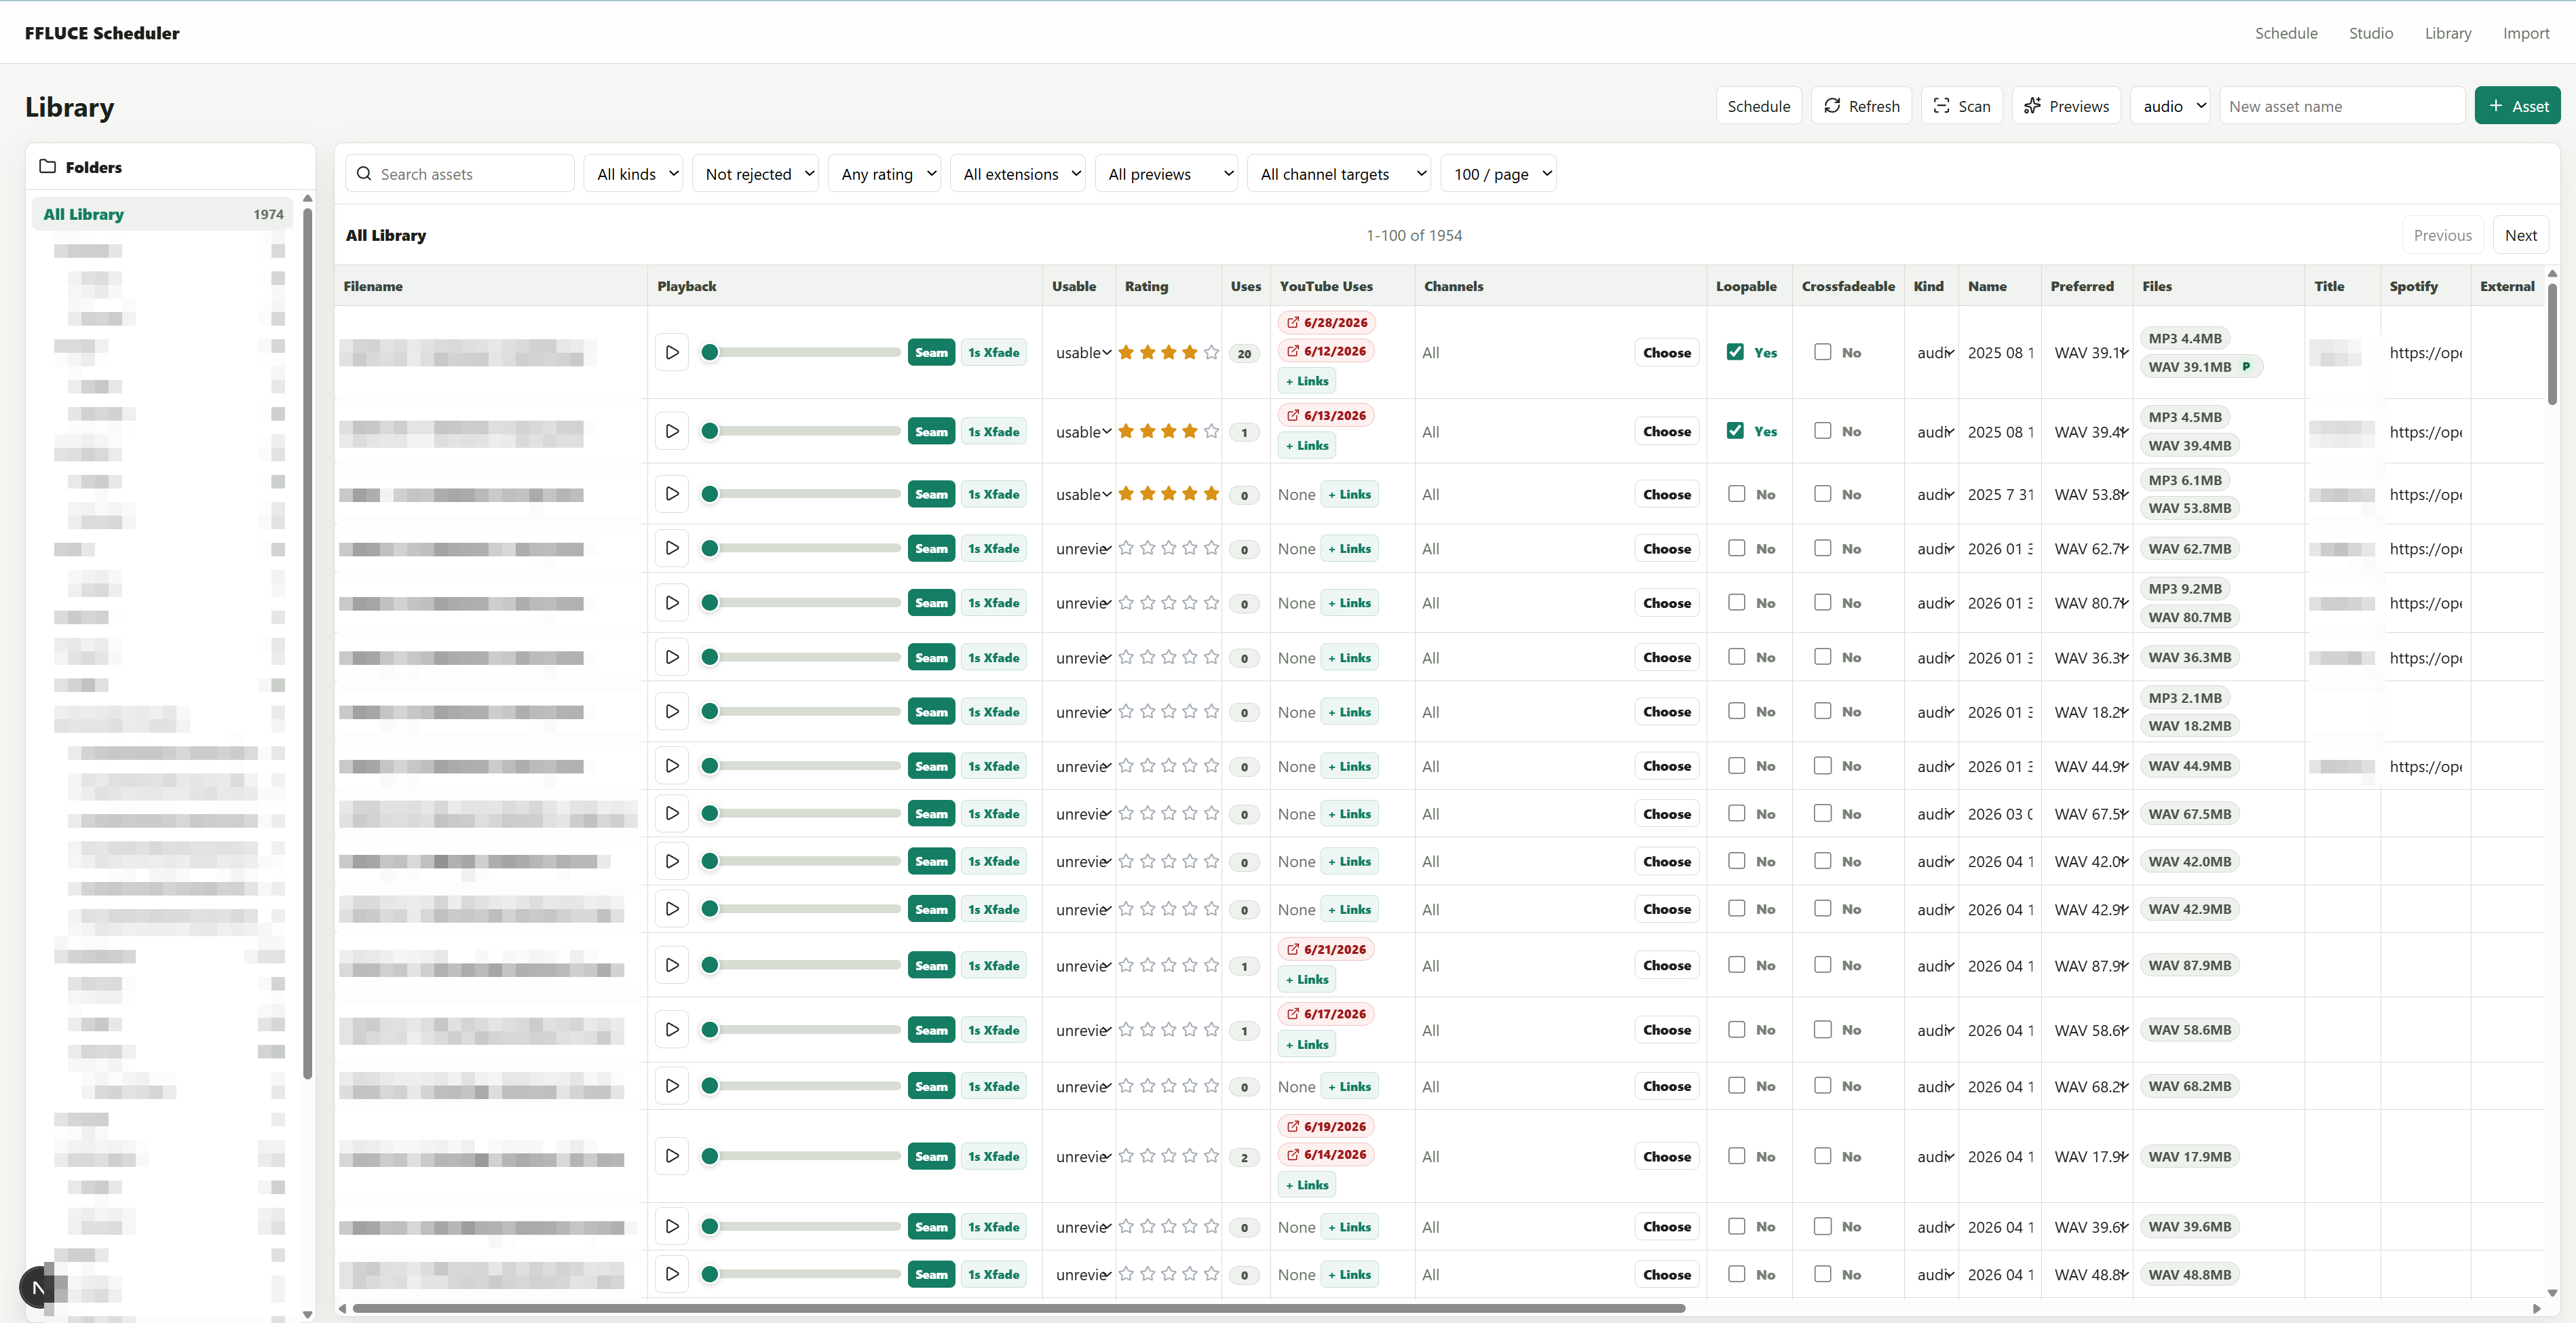Open the 6/13/2026 YouTube use link
This screenshot has width=2576, height=1323.
click(1326, 415)
